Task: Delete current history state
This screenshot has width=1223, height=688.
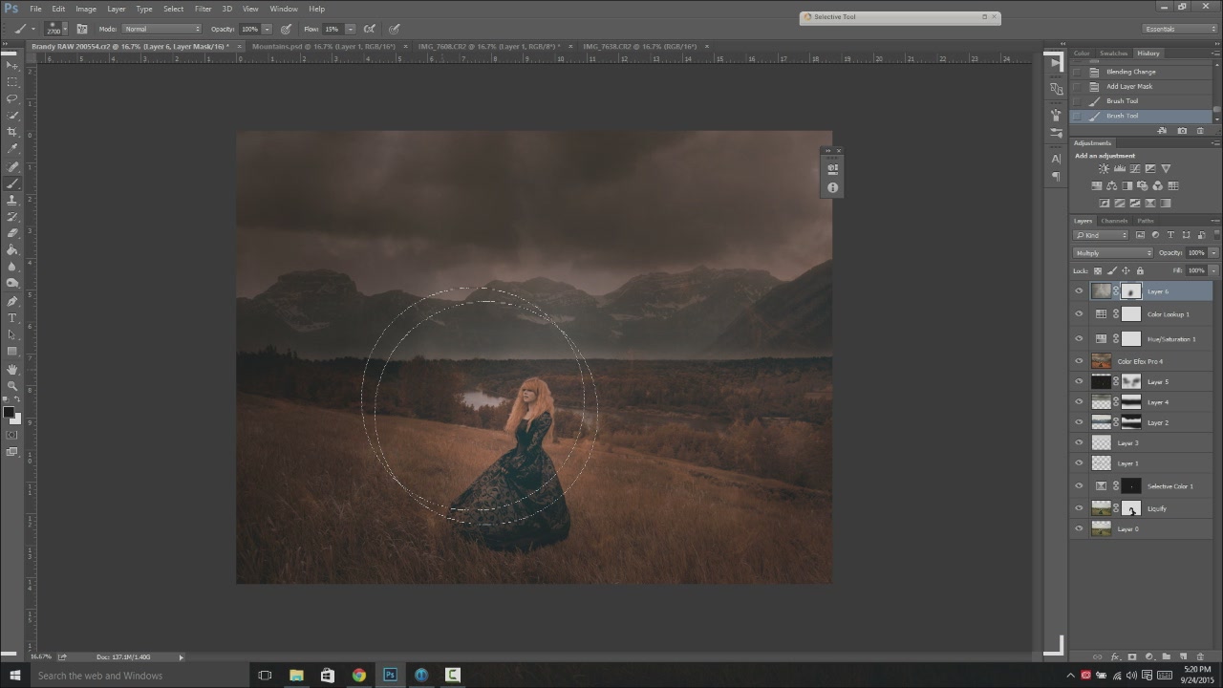Action: tap(1200, 131)
